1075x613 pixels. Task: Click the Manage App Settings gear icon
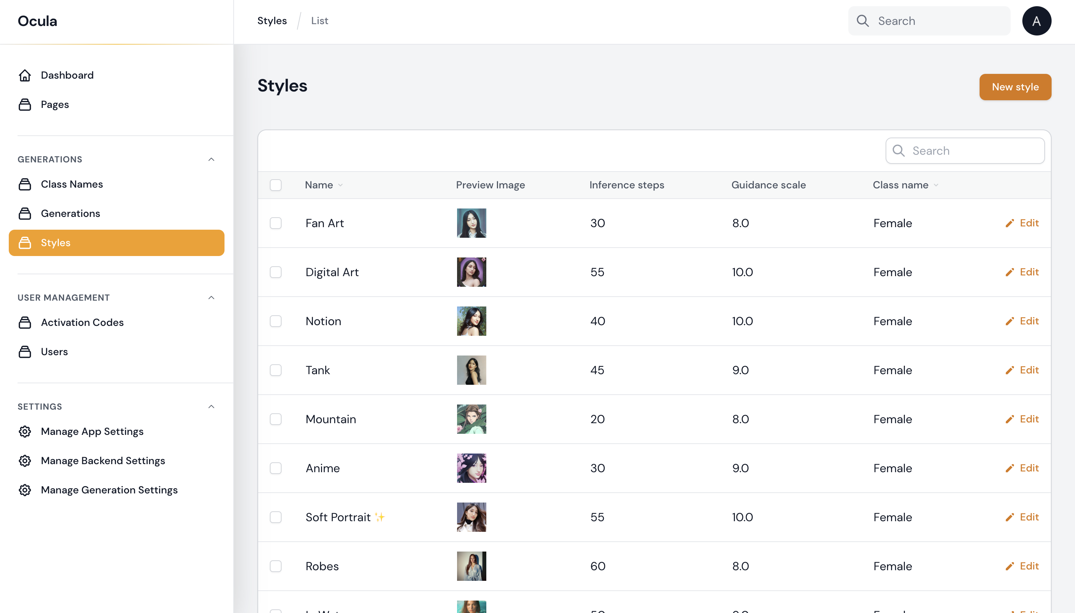[25, 432]
